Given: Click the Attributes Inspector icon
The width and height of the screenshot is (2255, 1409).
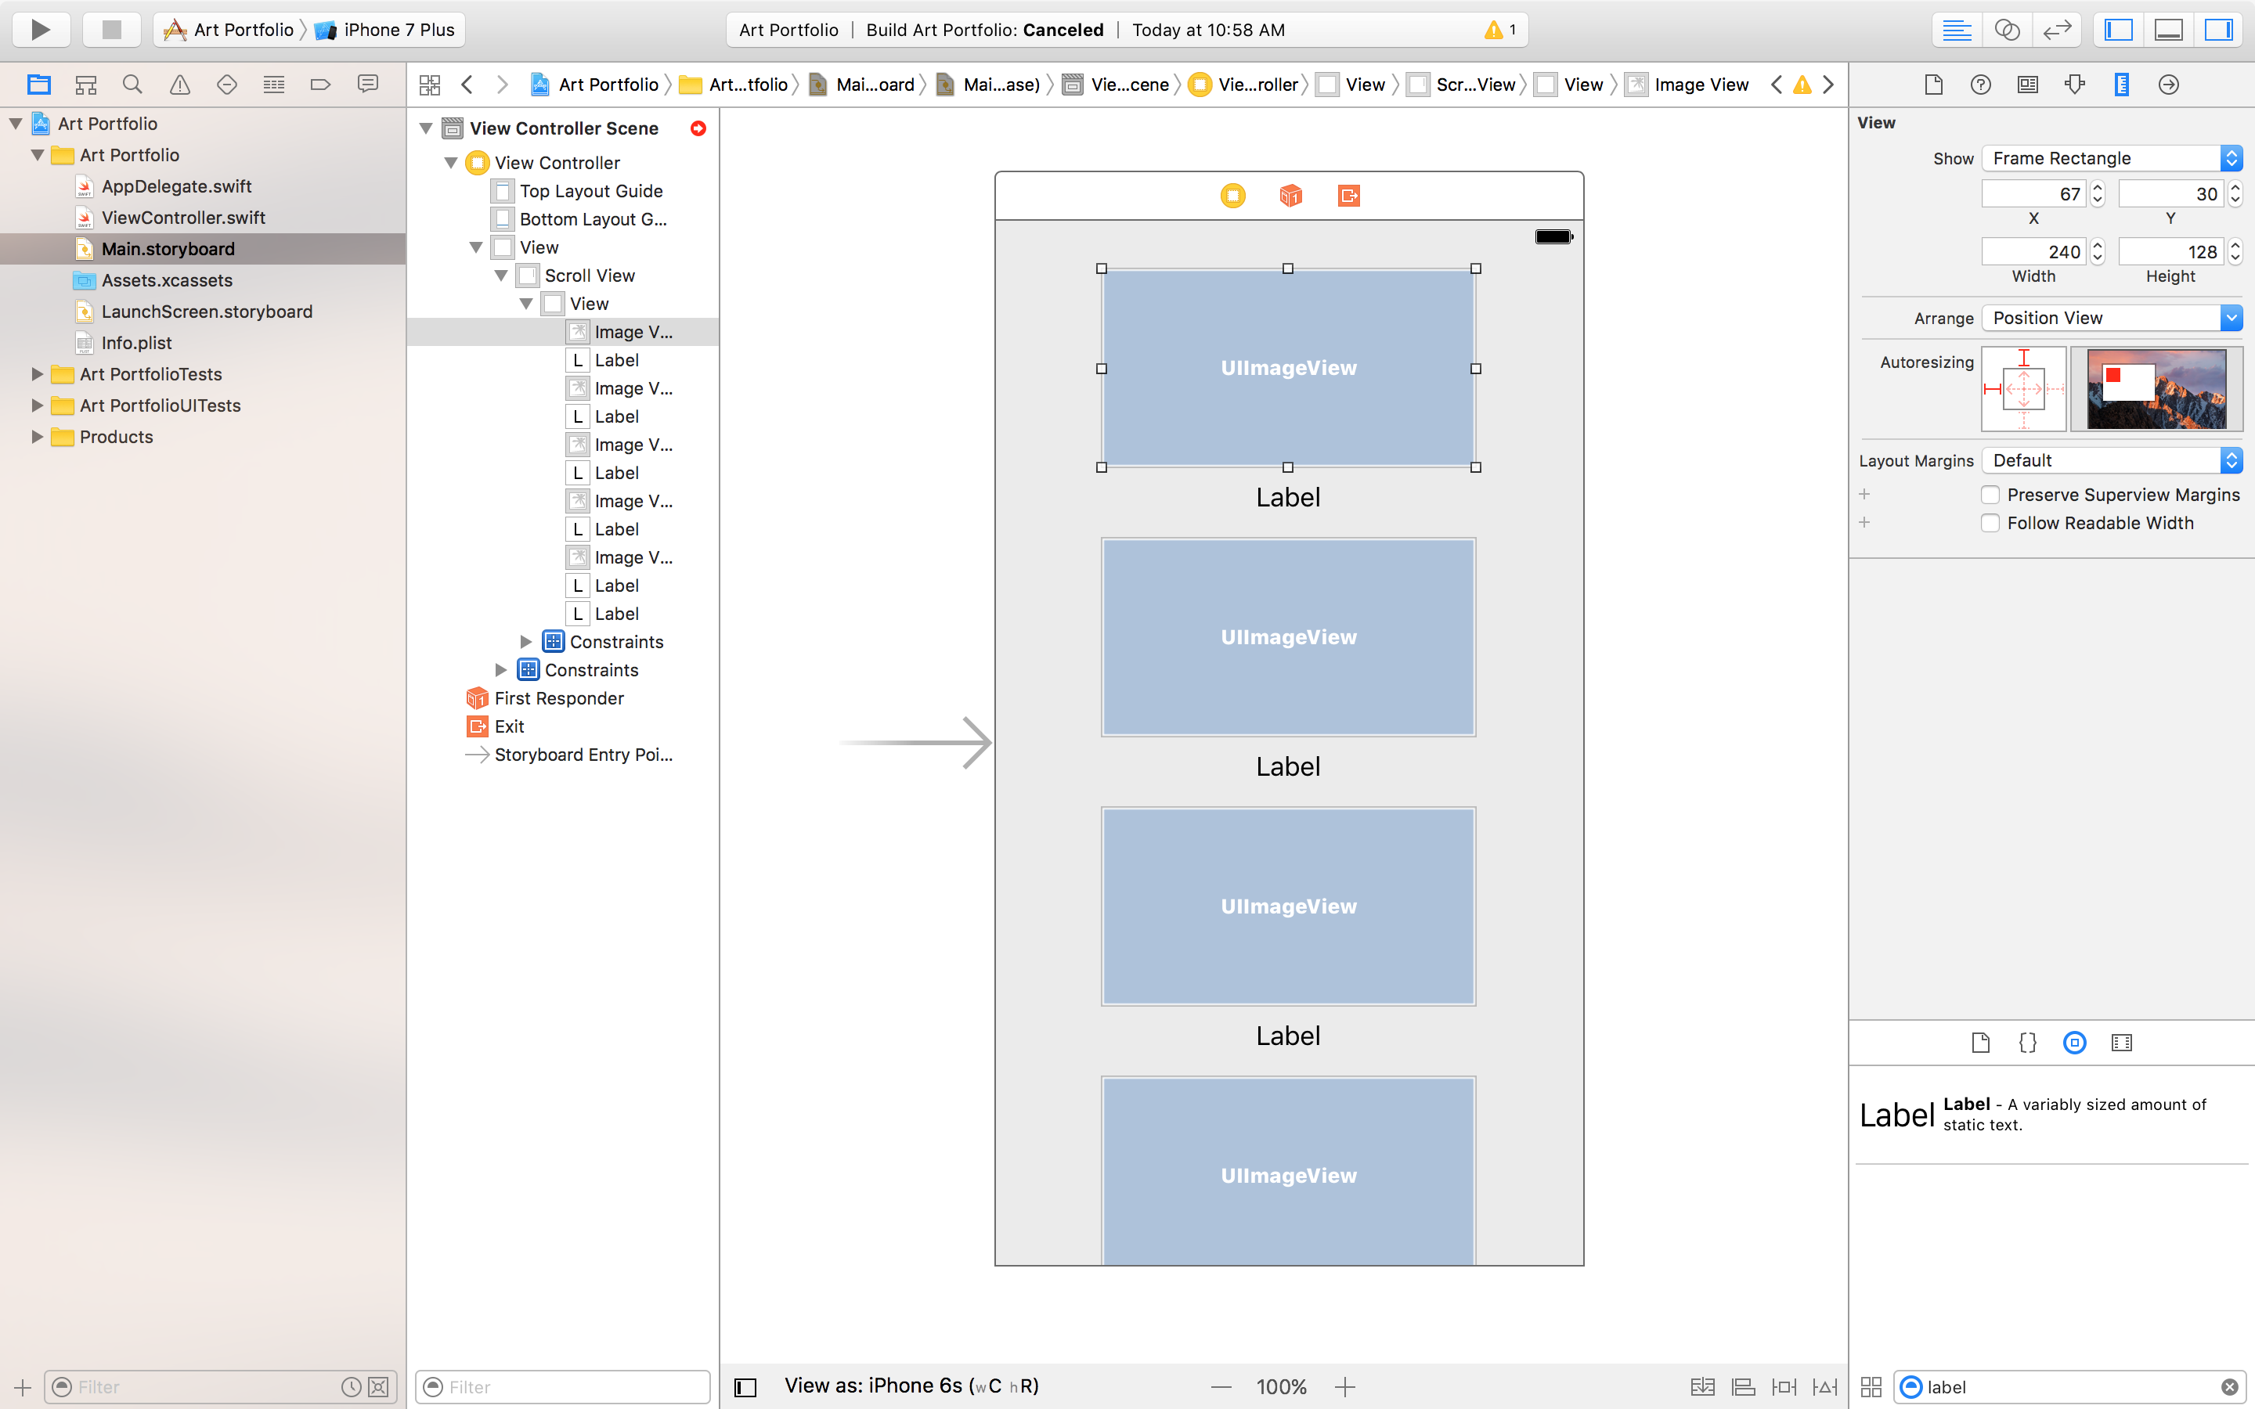Looking at the screenshot, I should pyautogui.click(x=2075, y=85).
